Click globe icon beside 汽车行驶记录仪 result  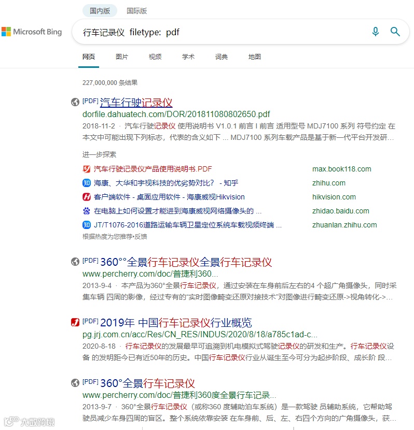[x=75, y=102]
